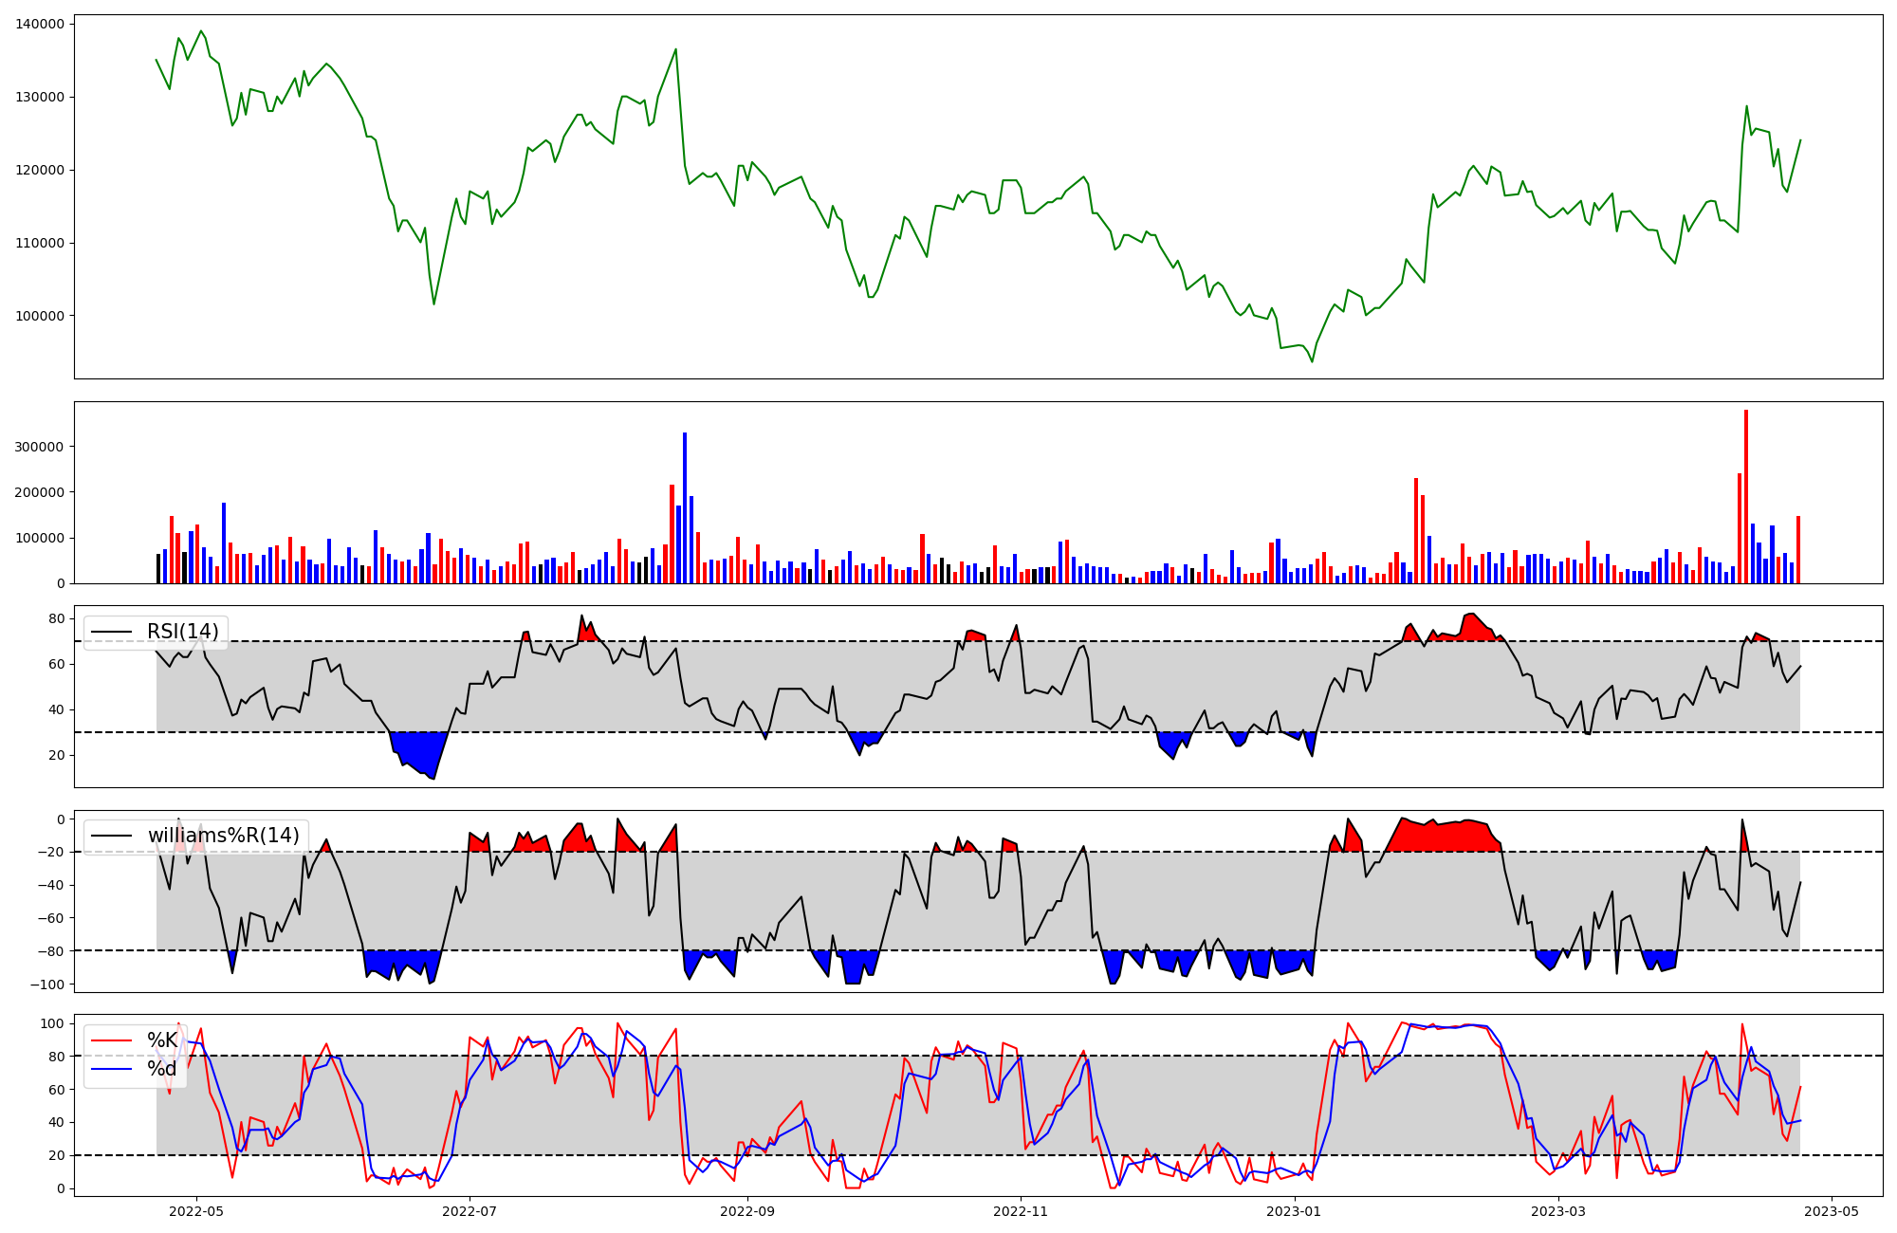Click the tallest red volume bar
Viewport: 1897px width, 1233px height.
[x=1746, y=498]
